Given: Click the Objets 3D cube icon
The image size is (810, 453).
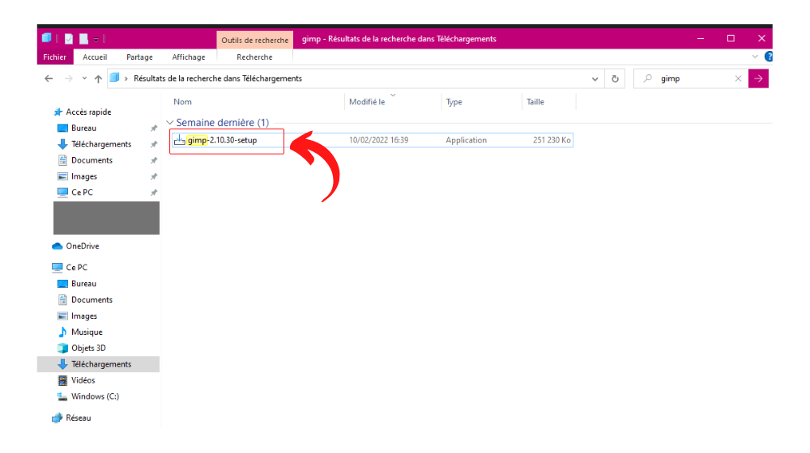Looking at the screenshot, I should 62,349.
